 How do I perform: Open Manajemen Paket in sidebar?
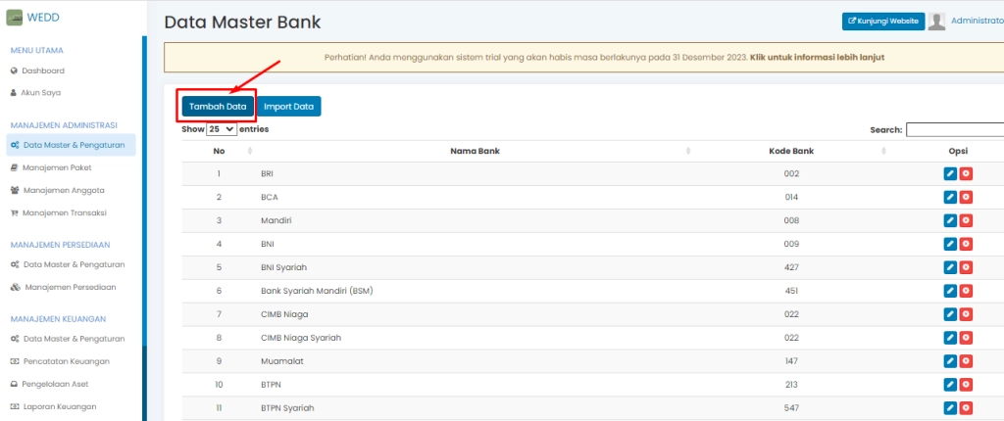57,167
